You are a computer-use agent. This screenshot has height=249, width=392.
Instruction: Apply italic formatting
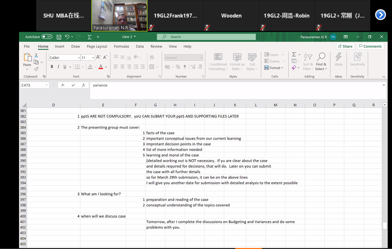coord(58,67)
